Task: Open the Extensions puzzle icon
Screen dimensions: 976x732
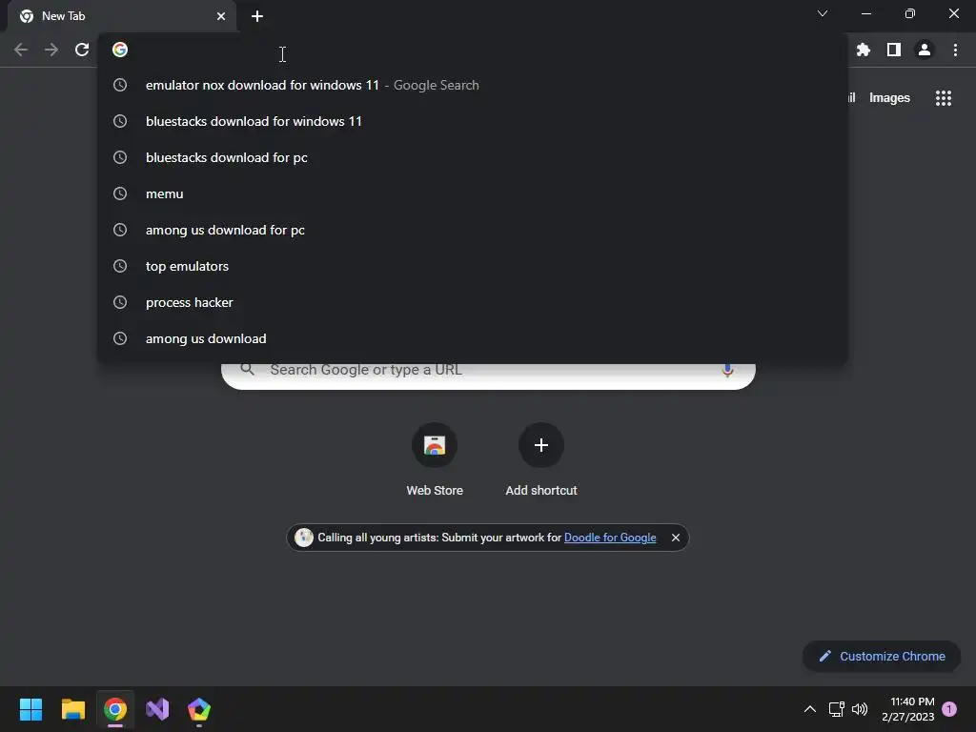Action: (x=864, y=50)
